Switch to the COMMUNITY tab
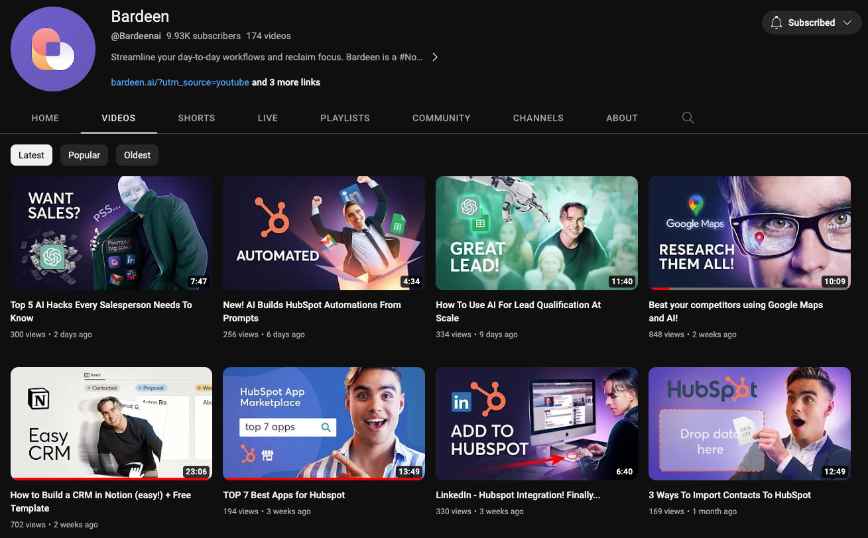Screen dimensions: 868x538 click(441, 117)
